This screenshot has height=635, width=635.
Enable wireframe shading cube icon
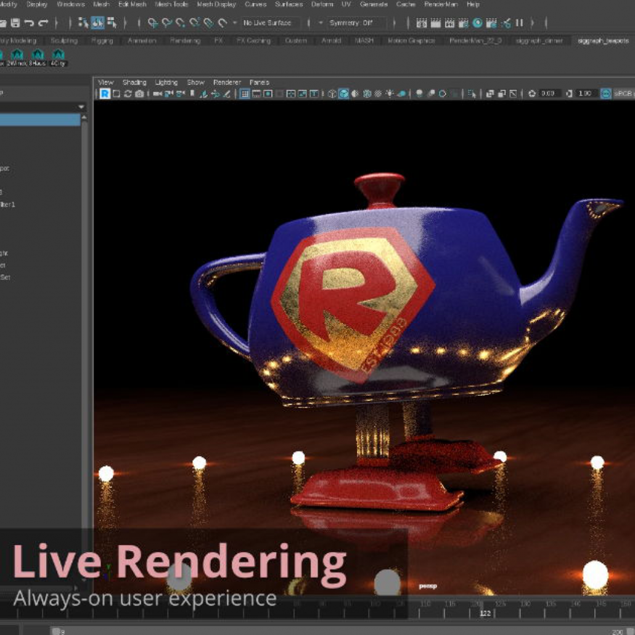[332, 94]
